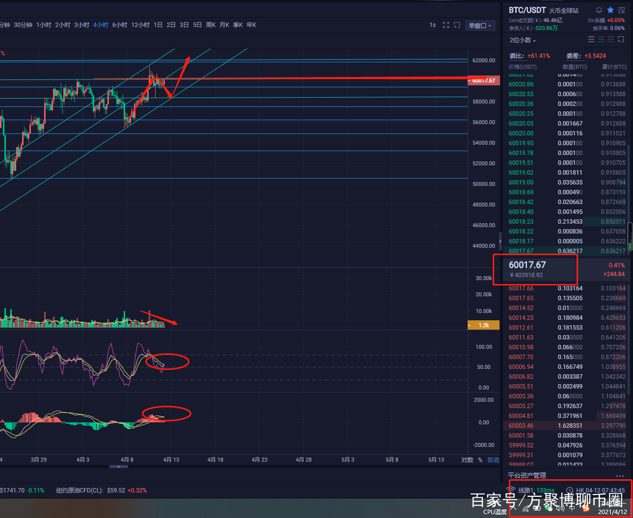Click the 1s refresh interval button
This screenshot has height=518, width=633.
pyautogui.click(x=432, y=25)
